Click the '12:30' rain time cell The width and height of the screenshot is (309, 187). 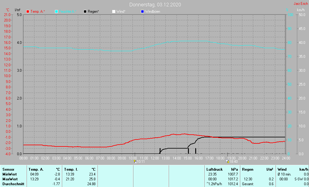248,179
